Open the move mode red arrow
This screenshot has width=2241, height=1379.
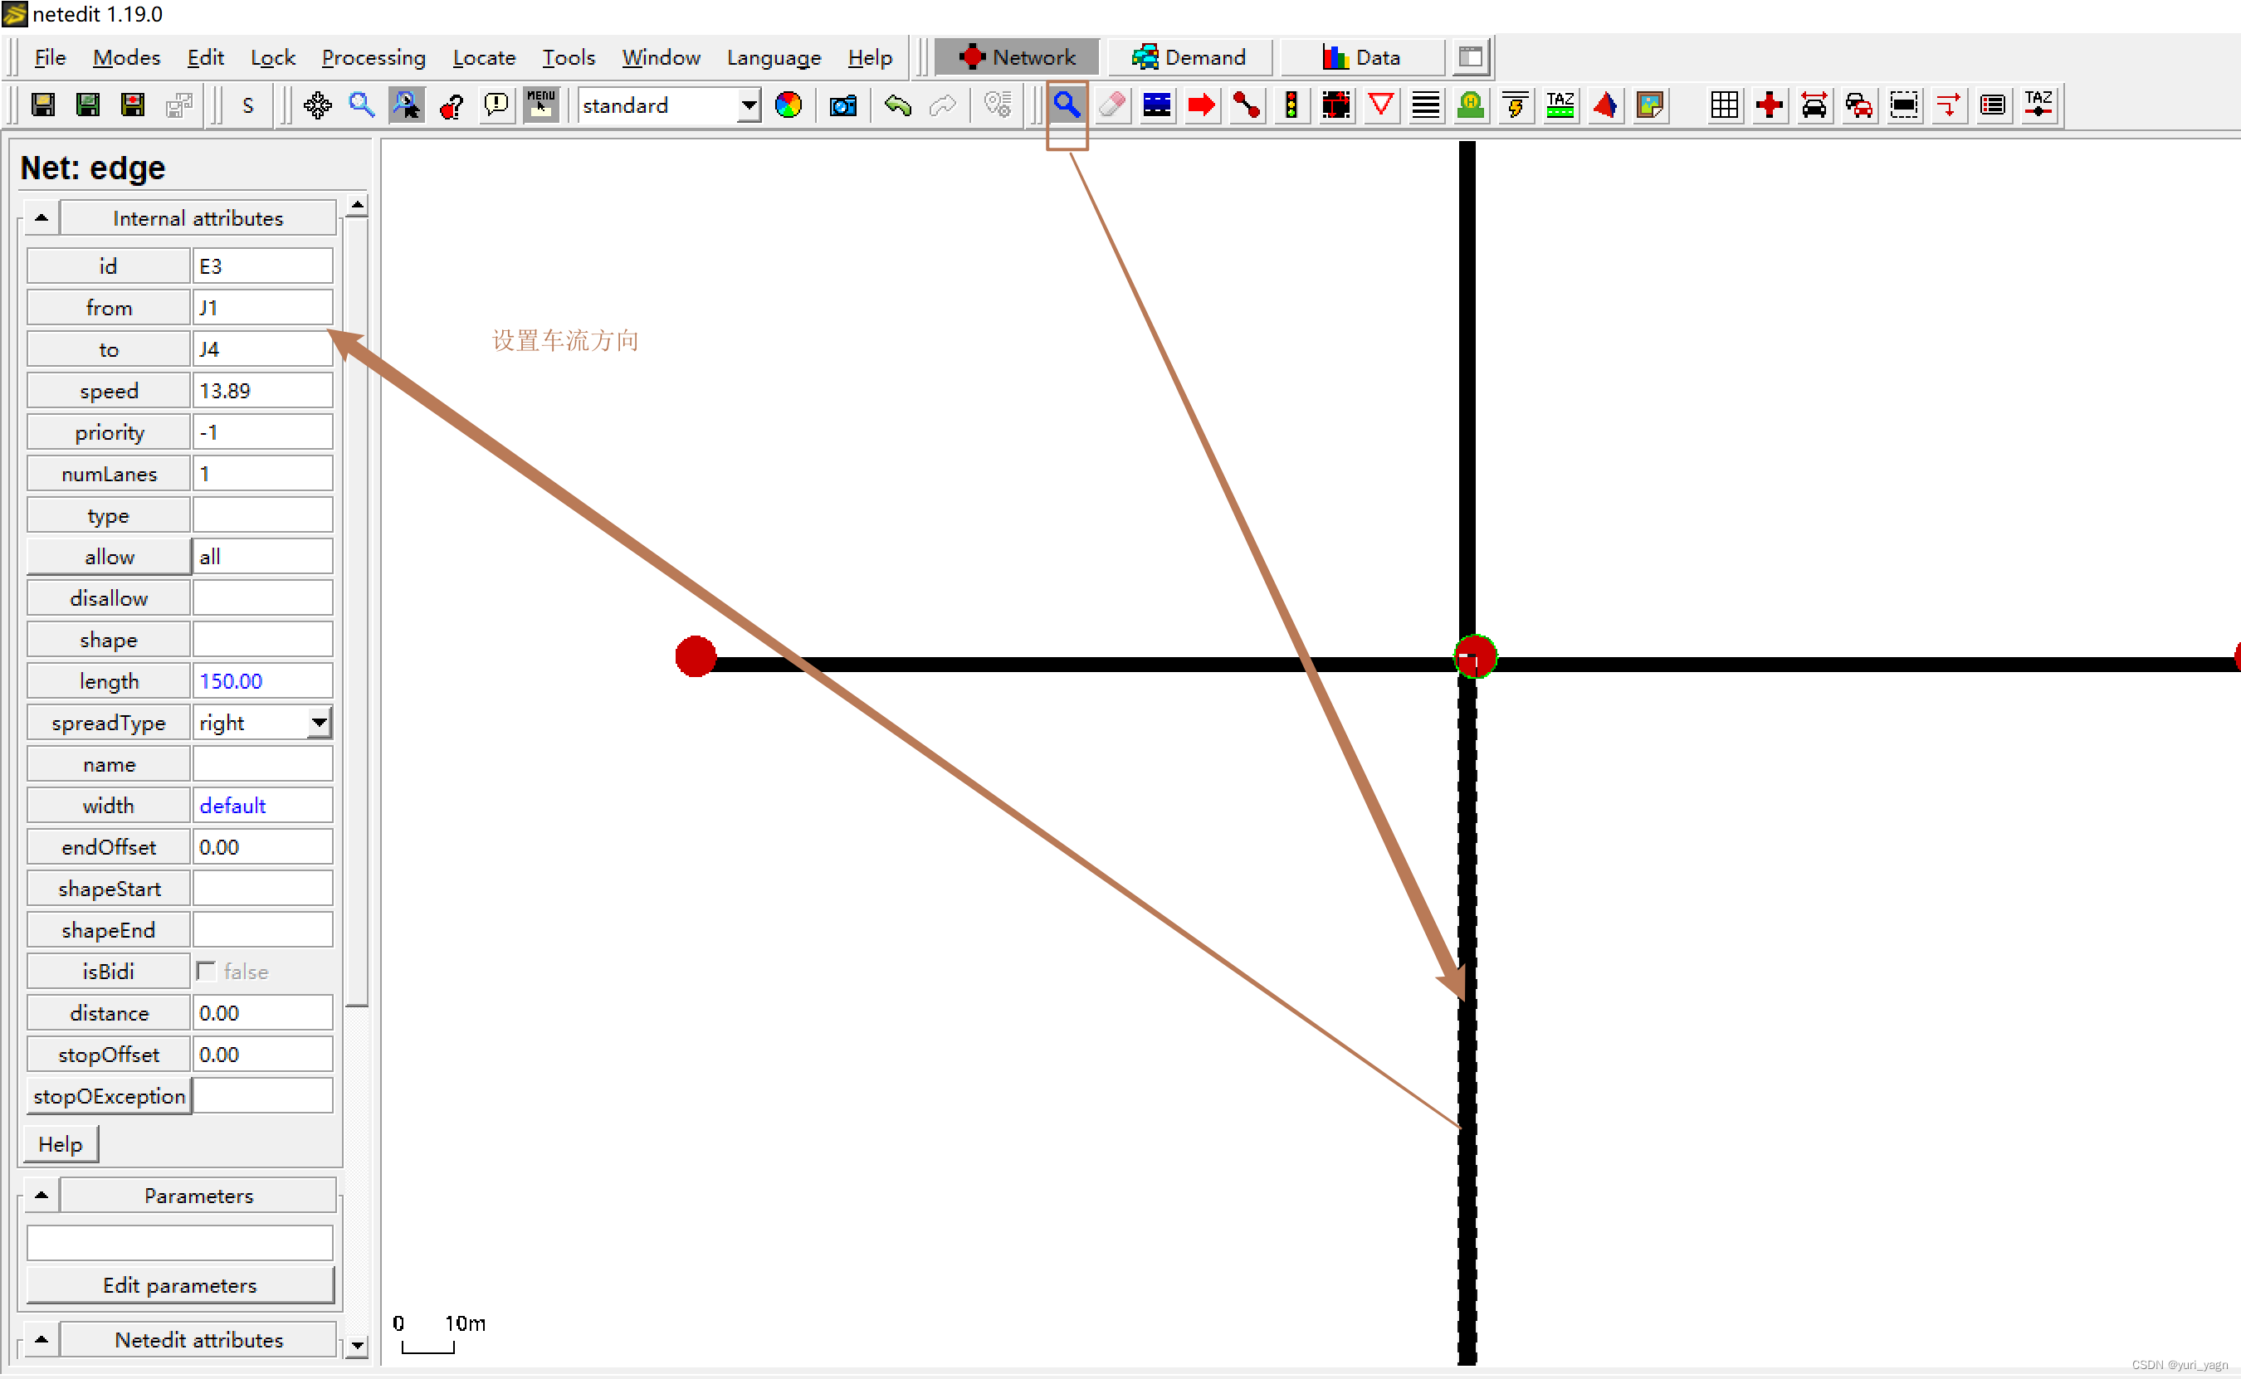point(1201,106)
